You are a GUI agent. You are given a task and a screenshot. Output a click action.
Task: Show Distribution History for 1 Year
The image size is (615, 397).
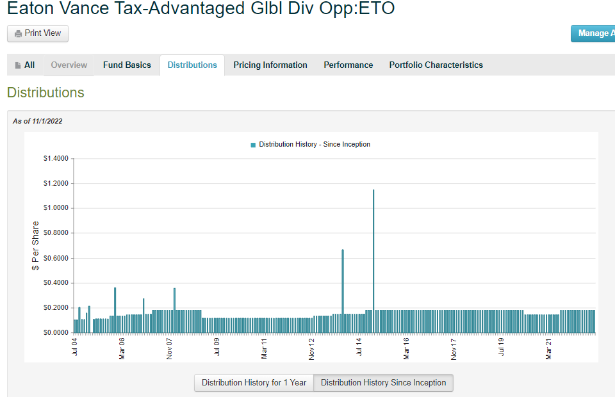(x=254, y=382)
